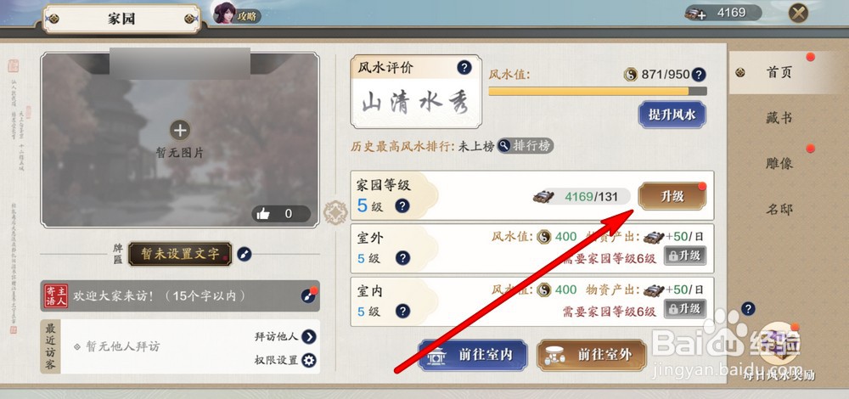
Task: Open 权限设置 gear icon
Action: (309, 360)
